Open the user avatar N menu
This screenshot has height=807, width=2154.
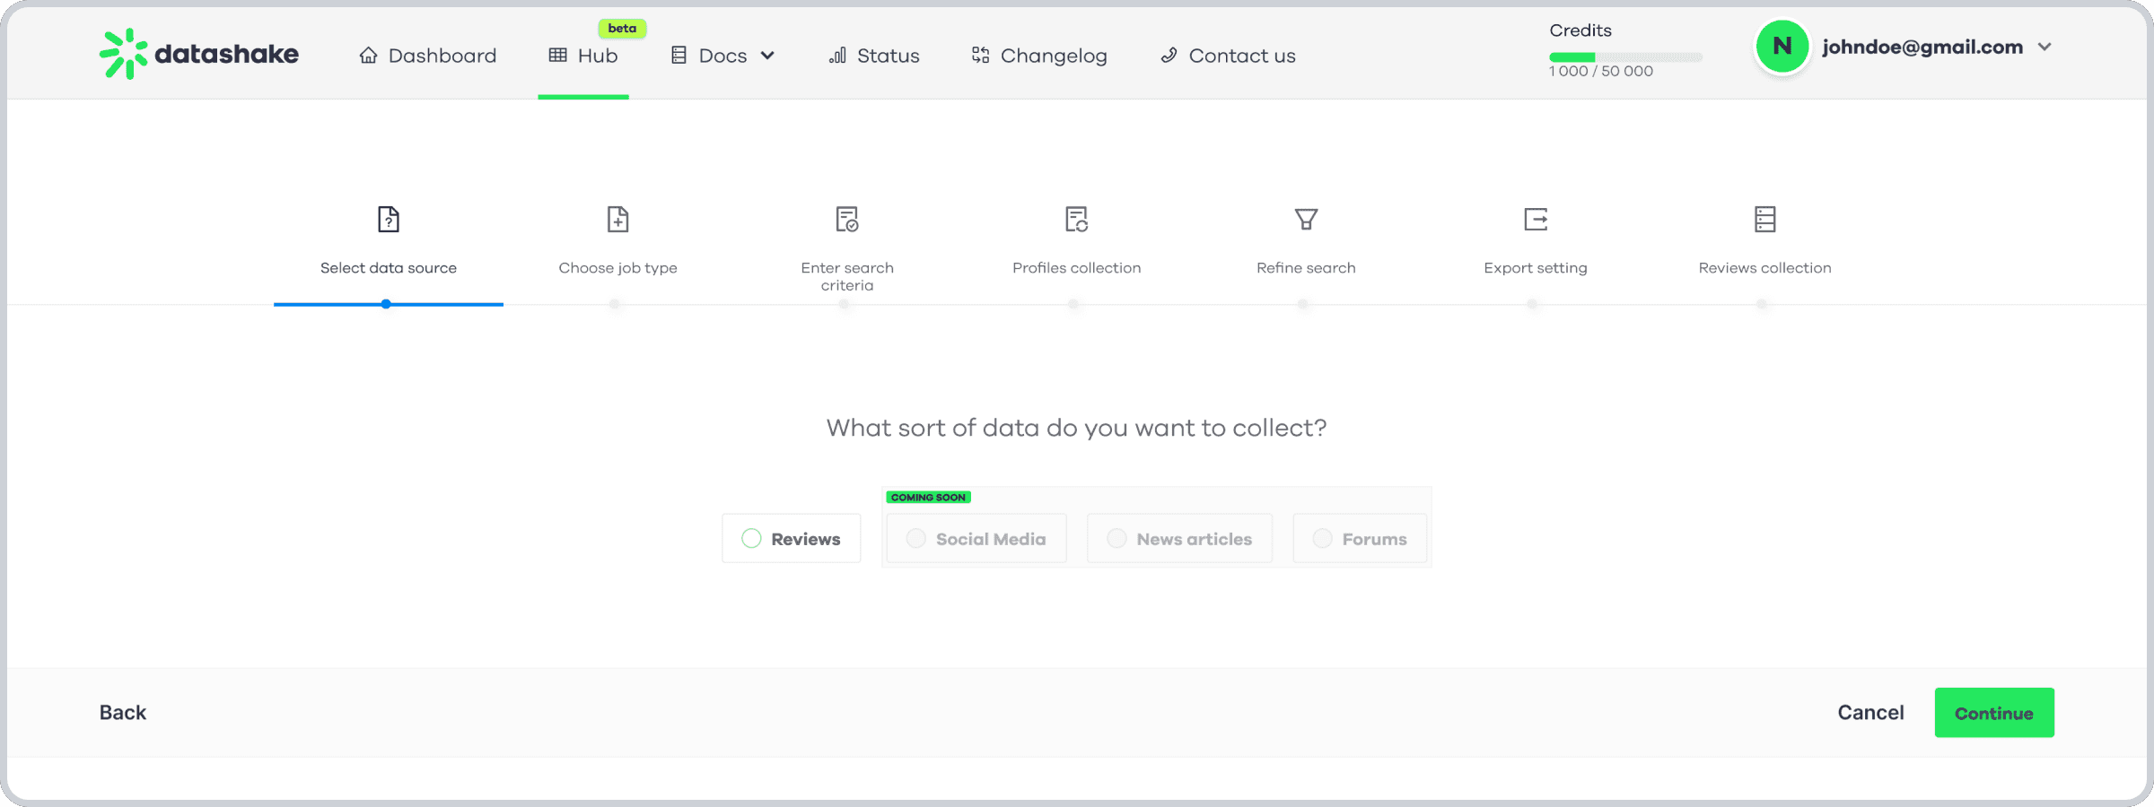tap(1782, 47)
